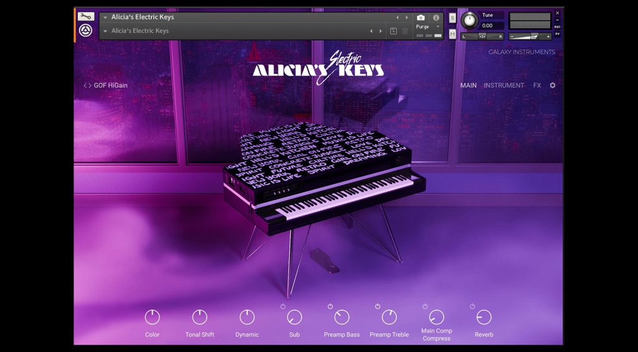
Task: Click the top instrument name Alicia's Electric Keys
Action: (x=143, y=17)
